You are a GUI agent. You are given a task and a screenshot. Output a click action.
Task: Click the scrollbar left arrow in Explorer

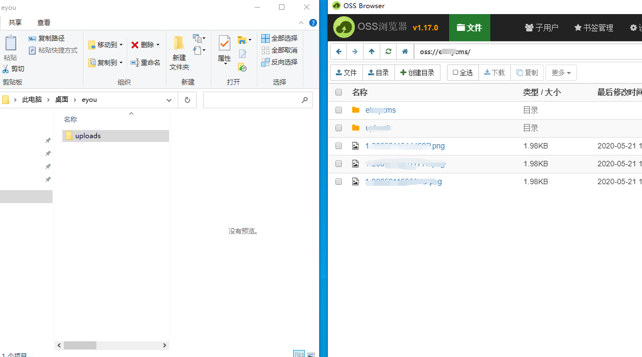tap(60, 346)
